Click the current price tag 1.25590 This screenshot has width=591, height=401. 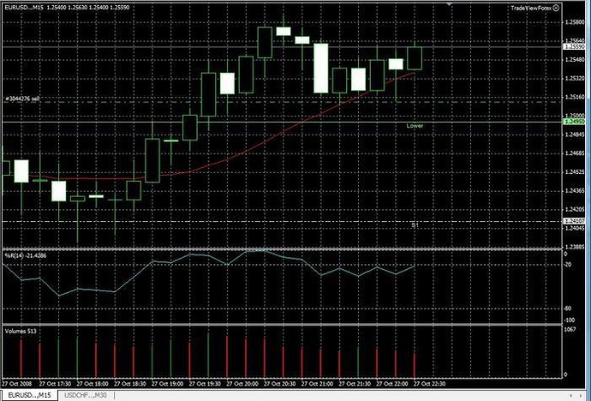coord(574,47)
